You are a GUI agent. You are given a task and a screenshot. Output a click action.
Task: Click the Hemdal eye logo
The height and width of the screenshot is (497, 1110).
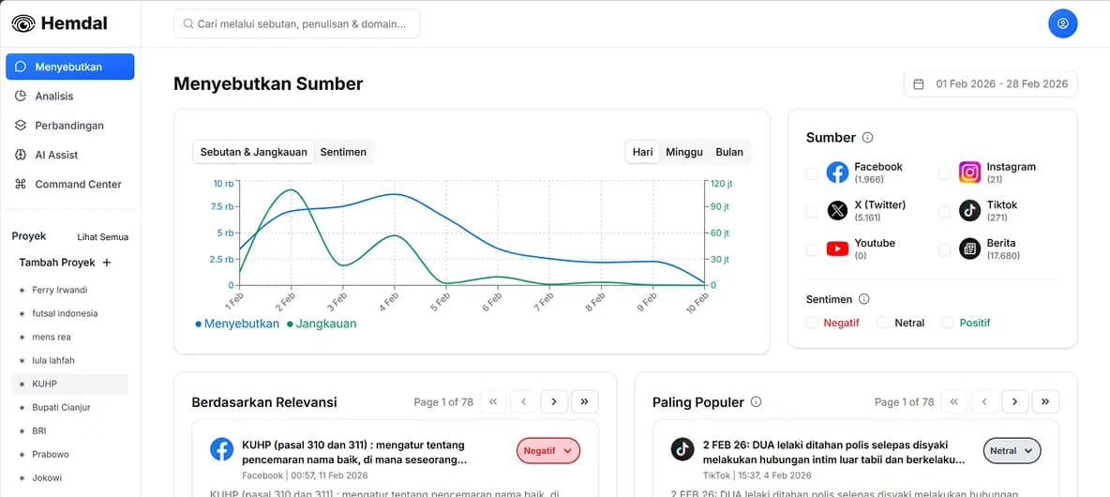coord(23,23)
